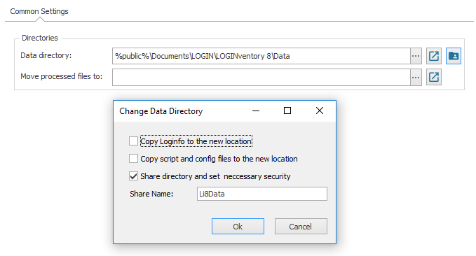
Task: Open the processed files folder externally icon
Action: click(434, 77)
